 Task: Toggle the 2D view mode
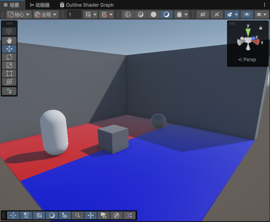(203, 14)
